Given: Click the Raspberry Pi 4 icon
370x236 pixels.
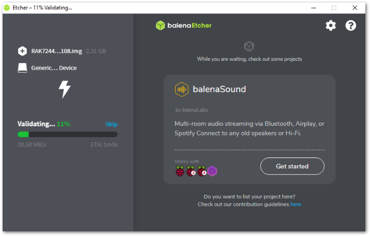Looking at the screenshot, I should (x=202, y=171).
